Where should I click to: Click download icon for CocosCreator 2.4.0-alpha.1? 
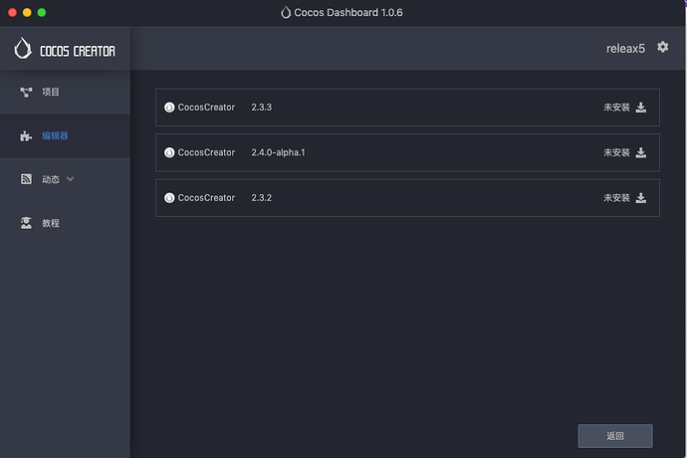click(x=641, y=152)
